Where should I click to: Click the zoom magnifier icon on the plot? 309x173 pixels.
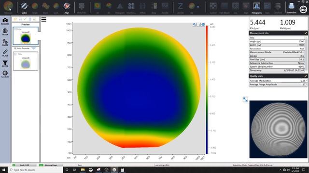195,25
